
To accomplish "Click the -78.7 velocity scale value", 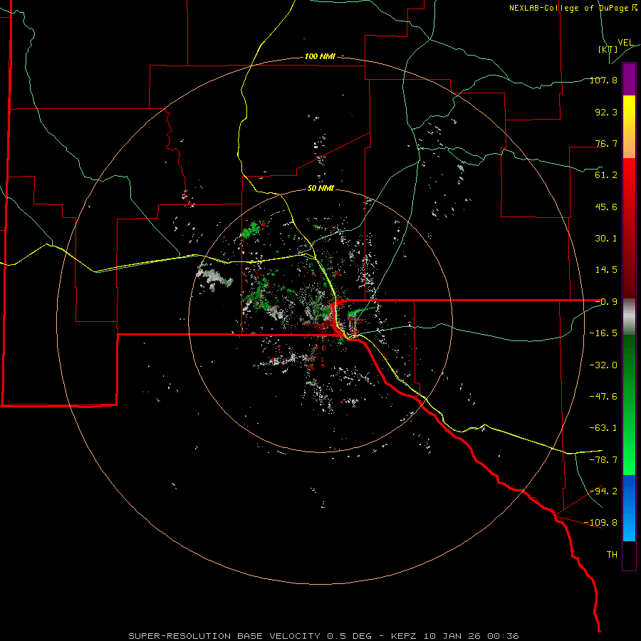I will pos(603,460).
